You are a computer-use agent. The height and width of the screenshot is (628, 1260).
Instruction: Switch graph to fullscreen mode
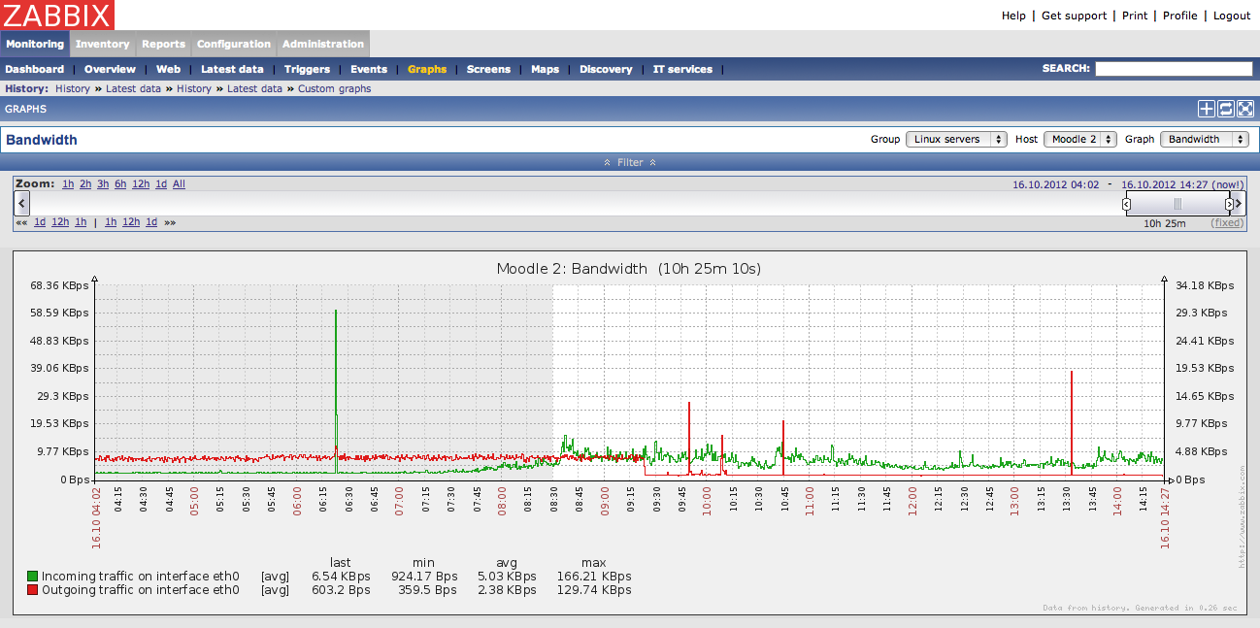[x=1245, y=109]
